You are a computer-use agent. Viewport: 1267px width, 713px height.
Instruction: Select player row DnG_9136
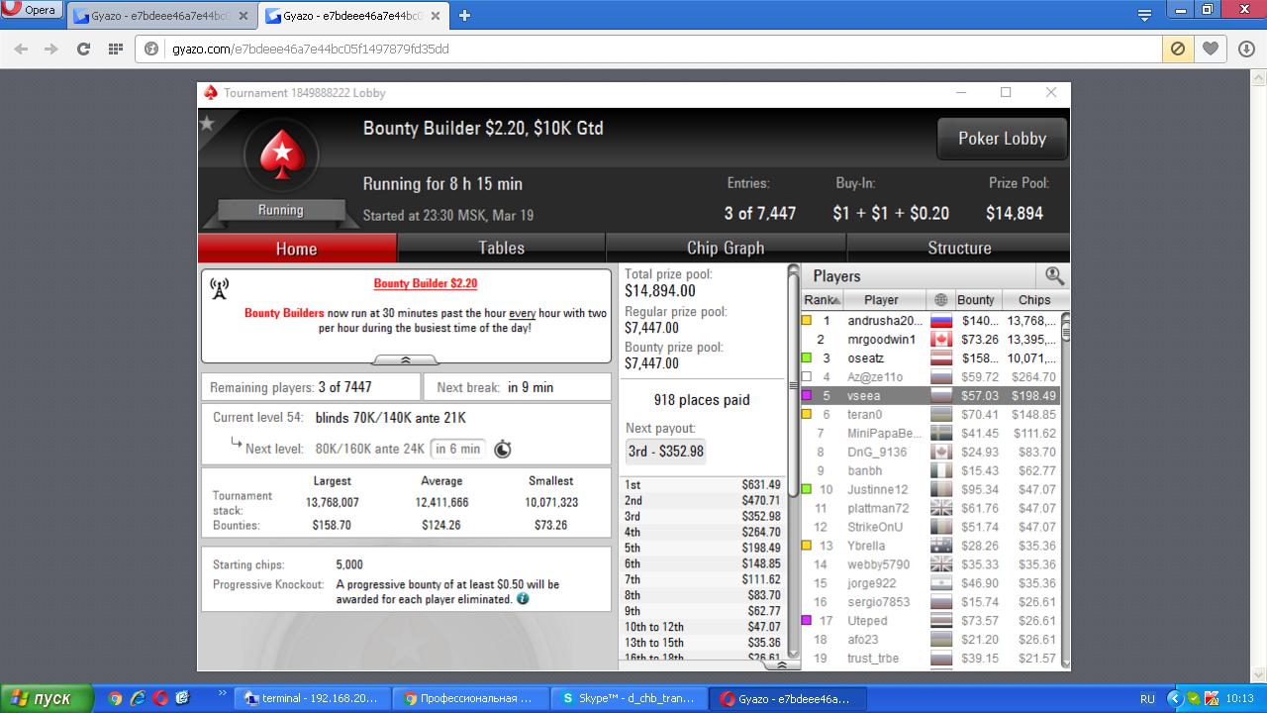point(929,452)
